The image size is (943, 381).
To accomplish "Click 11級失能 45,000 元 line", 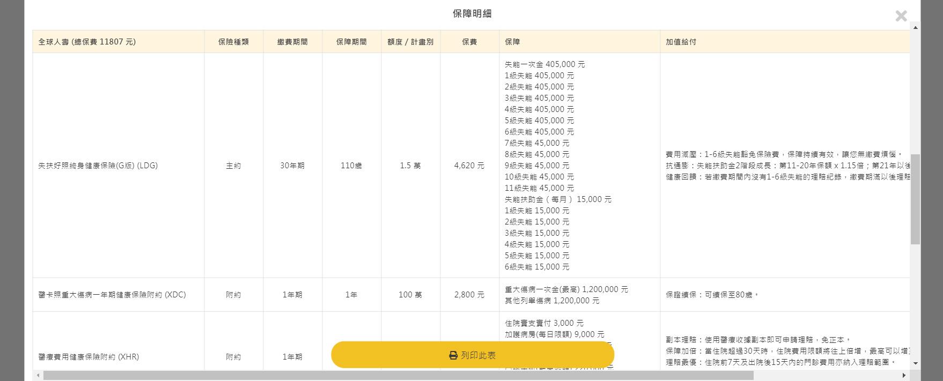I will pos(540,188).
